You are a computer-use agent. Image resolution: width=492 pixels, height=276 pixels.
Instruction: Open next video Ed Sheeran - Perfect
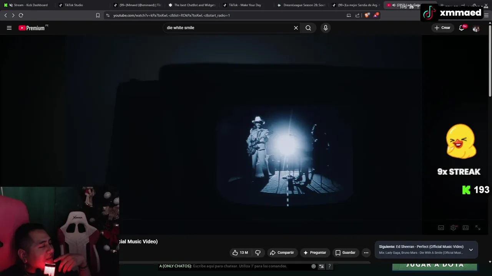tap(421, 246)
